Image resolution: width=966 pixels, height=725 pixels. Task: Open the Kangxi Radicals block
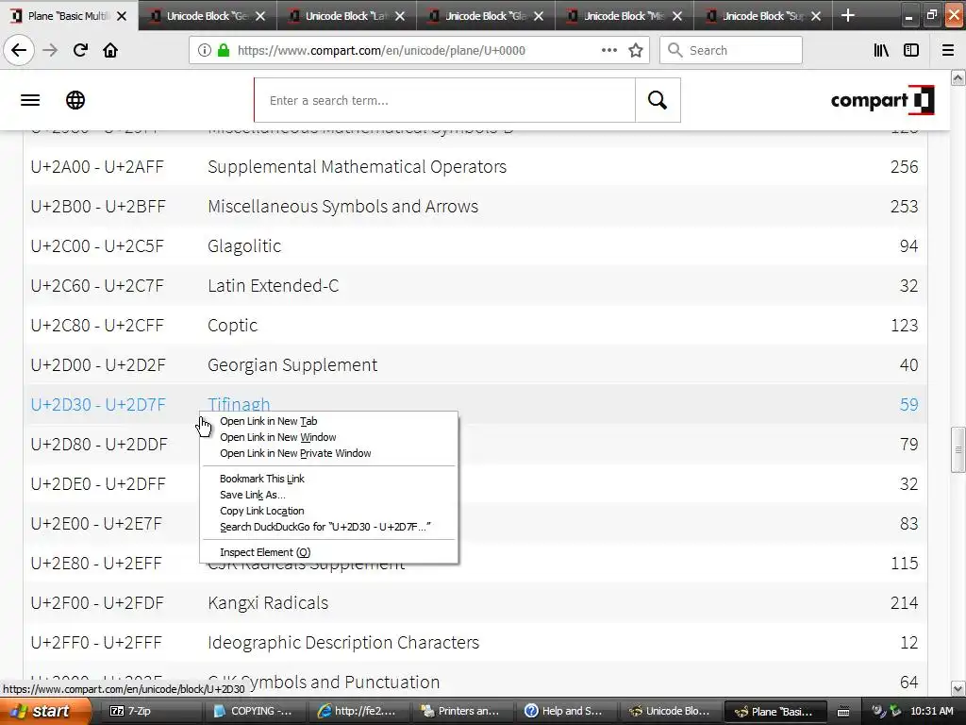(268, 602)
